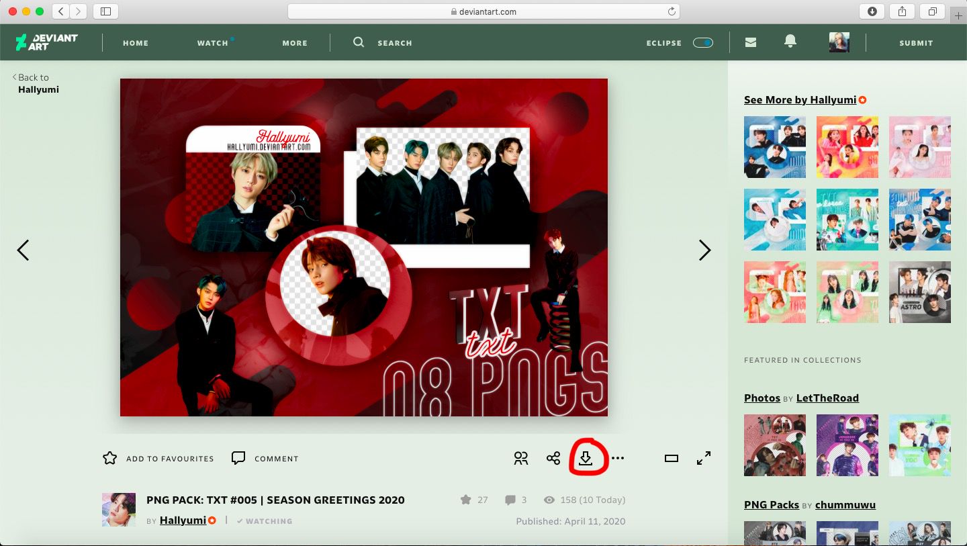Open the three-dot more options menu
Image resolution: width=967 pixels, height=546 pixels.
(618, 459)
